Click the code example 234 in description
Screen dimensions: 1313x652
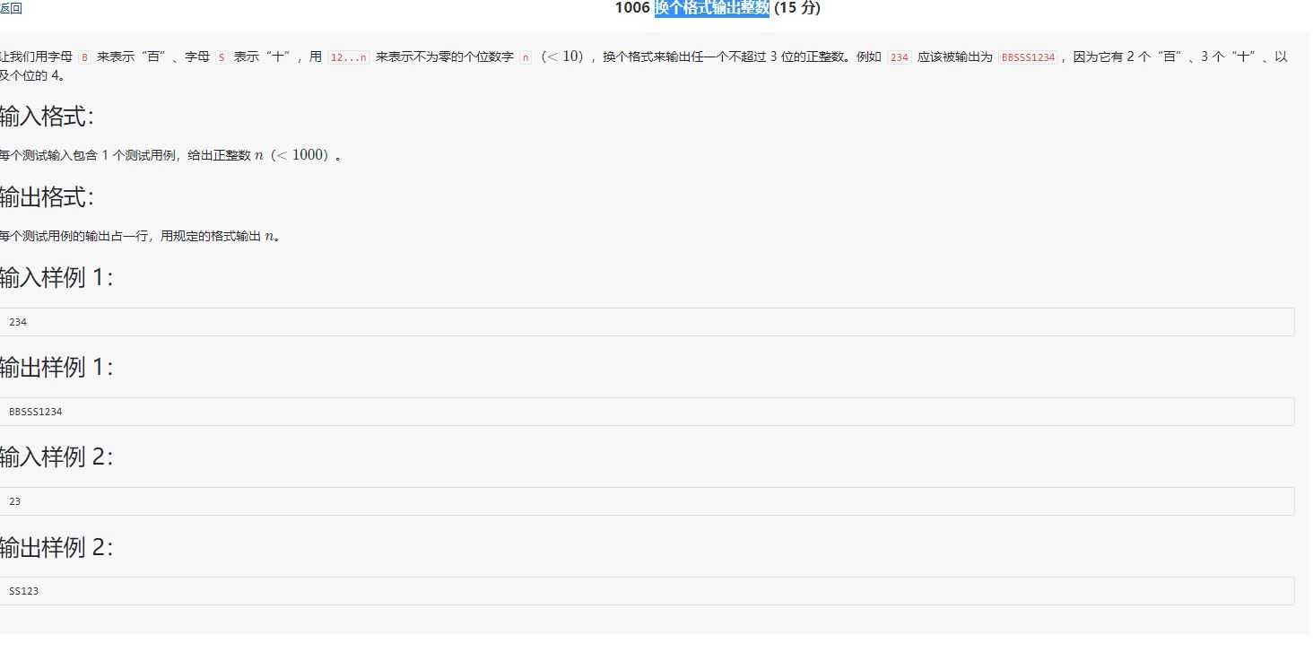click(x=898, y=56)
